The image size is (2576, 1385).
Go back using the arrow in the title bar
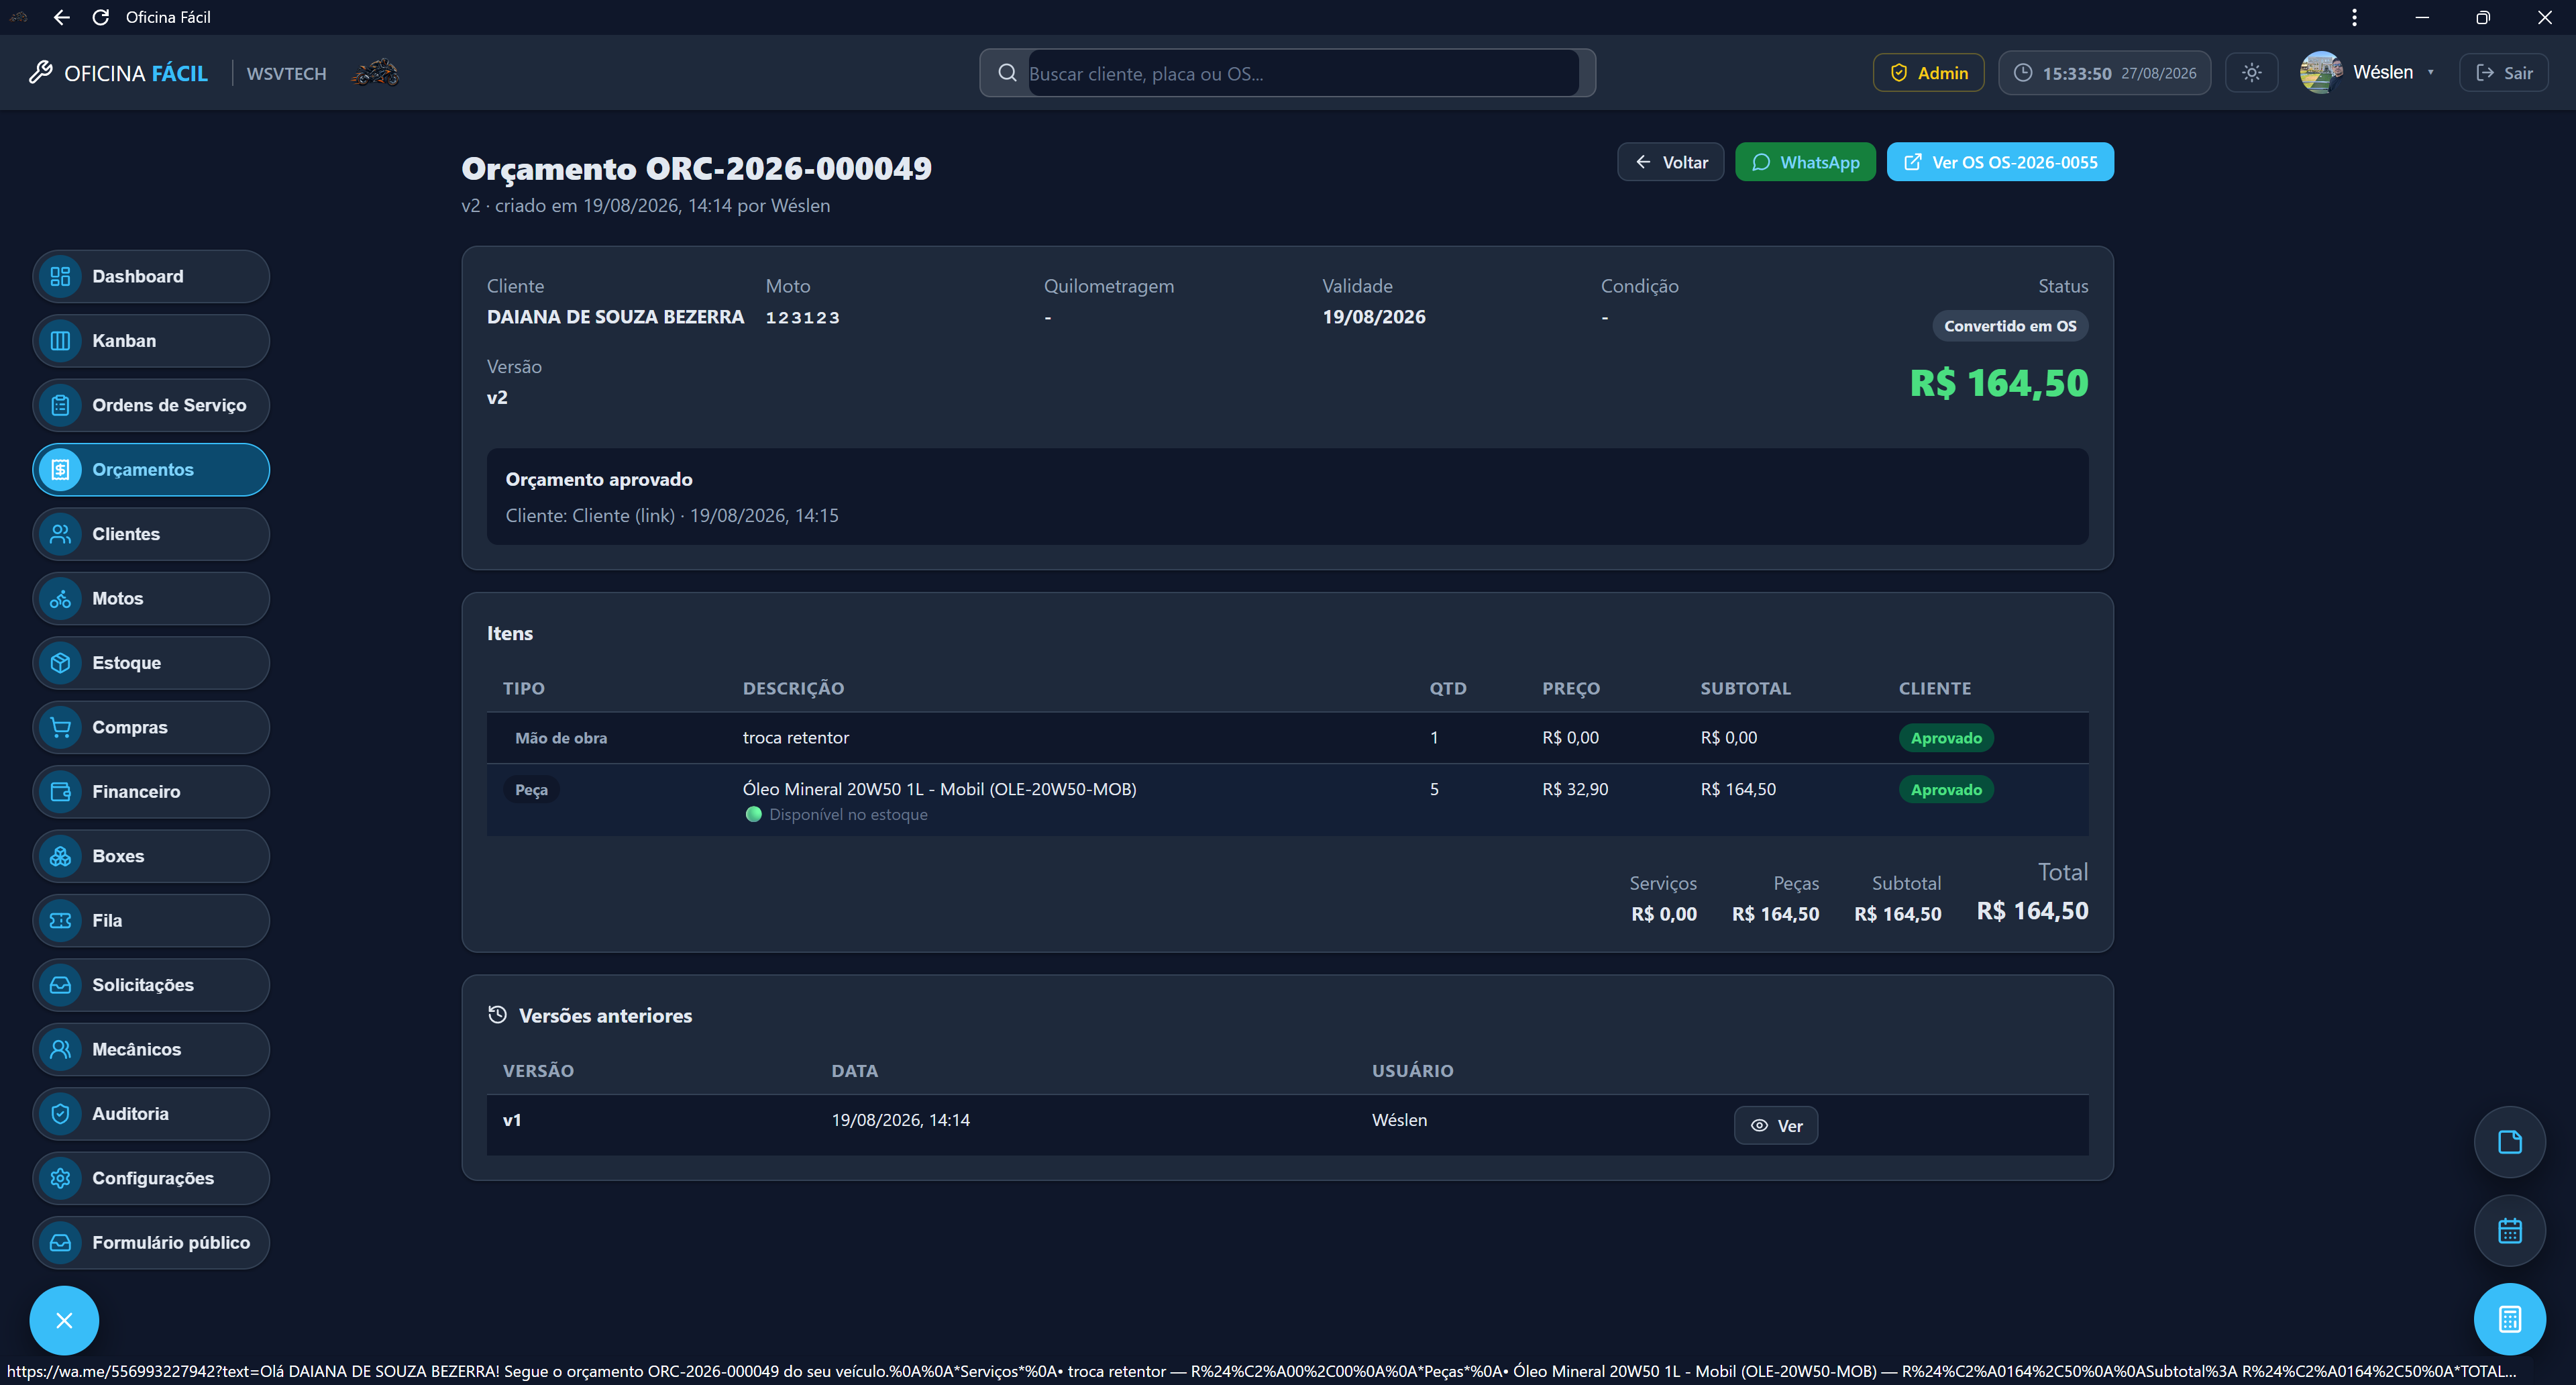click(61, 17)
